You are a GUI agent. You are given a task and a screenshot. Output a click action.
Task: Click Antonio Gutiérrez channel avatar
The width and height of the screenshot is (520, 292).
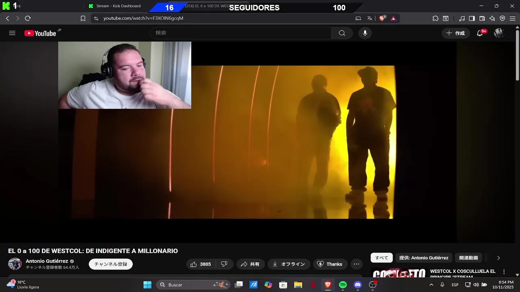(15, 264)
